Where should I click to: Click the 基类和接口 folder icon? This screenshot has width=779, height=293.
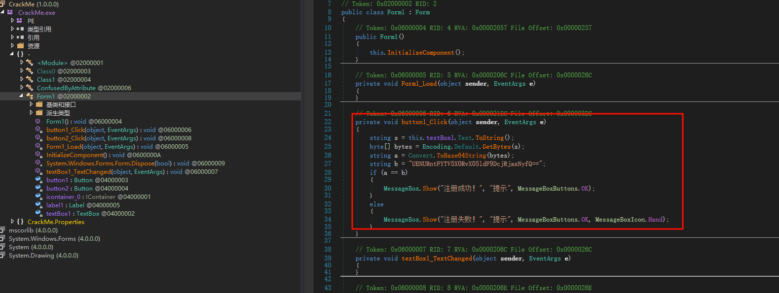[x=39, y=104]
